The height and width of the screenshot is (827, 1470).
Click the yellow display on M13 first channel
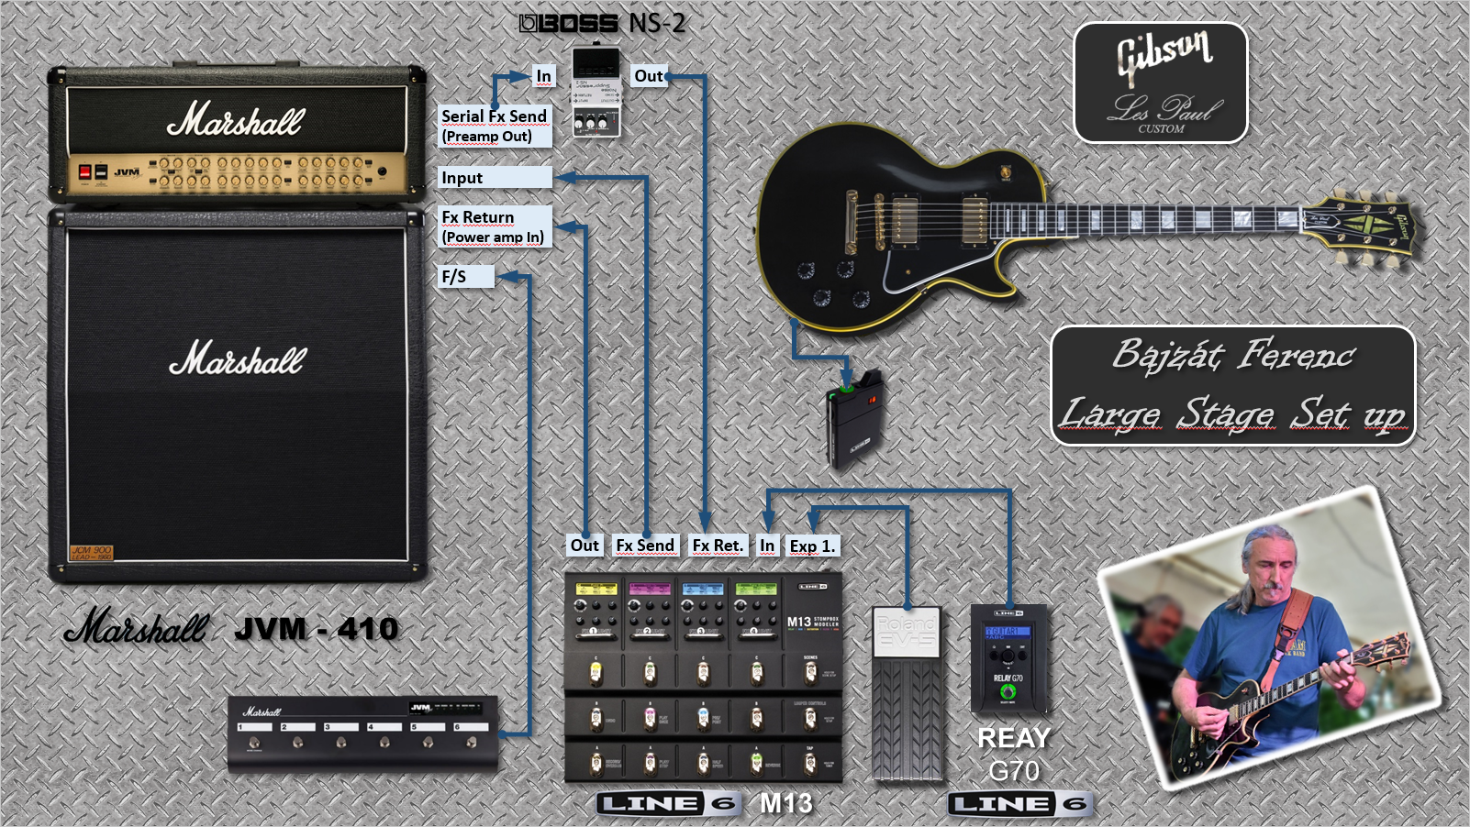point(596,589)
